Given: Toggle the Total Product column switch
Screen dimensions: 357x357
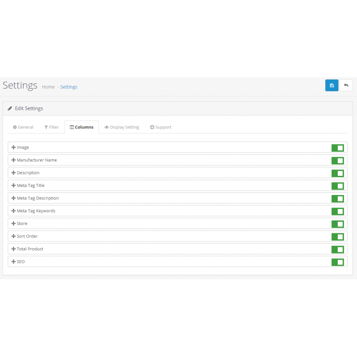Looking at the screenshot, I should (x=337, y=249).
